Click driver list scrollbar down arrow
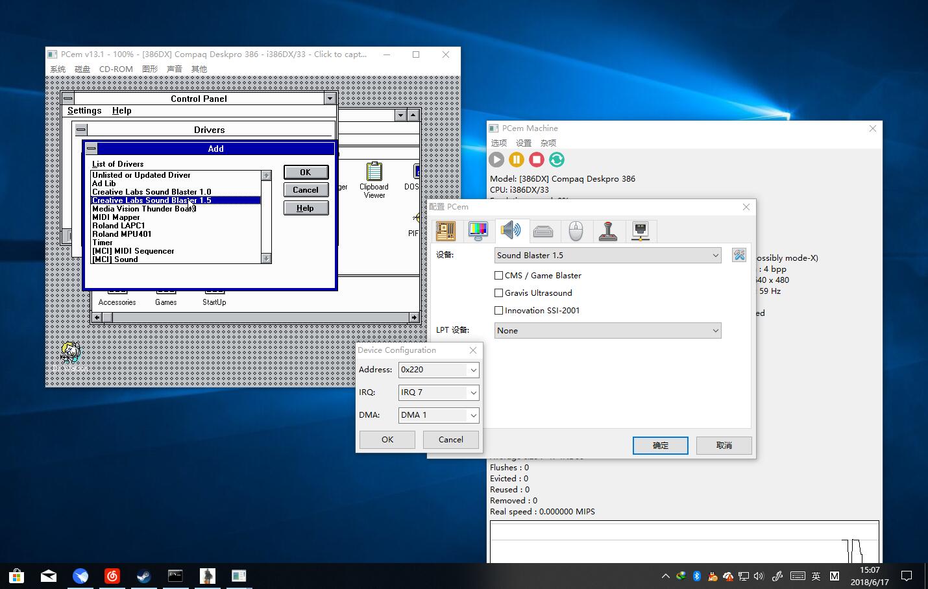 (266, 258)
